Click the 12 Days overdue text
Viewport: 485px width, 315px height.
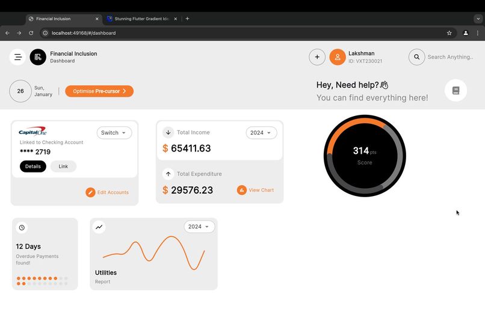(28, 246)
